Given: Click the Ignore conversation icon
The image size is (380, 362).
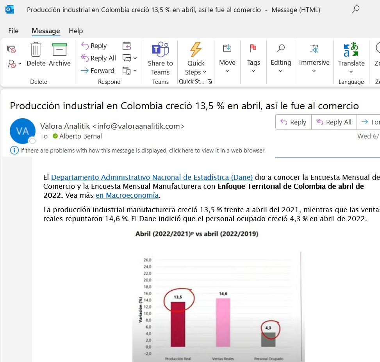Looking at the screenshot, I should (x=11, y=49).
